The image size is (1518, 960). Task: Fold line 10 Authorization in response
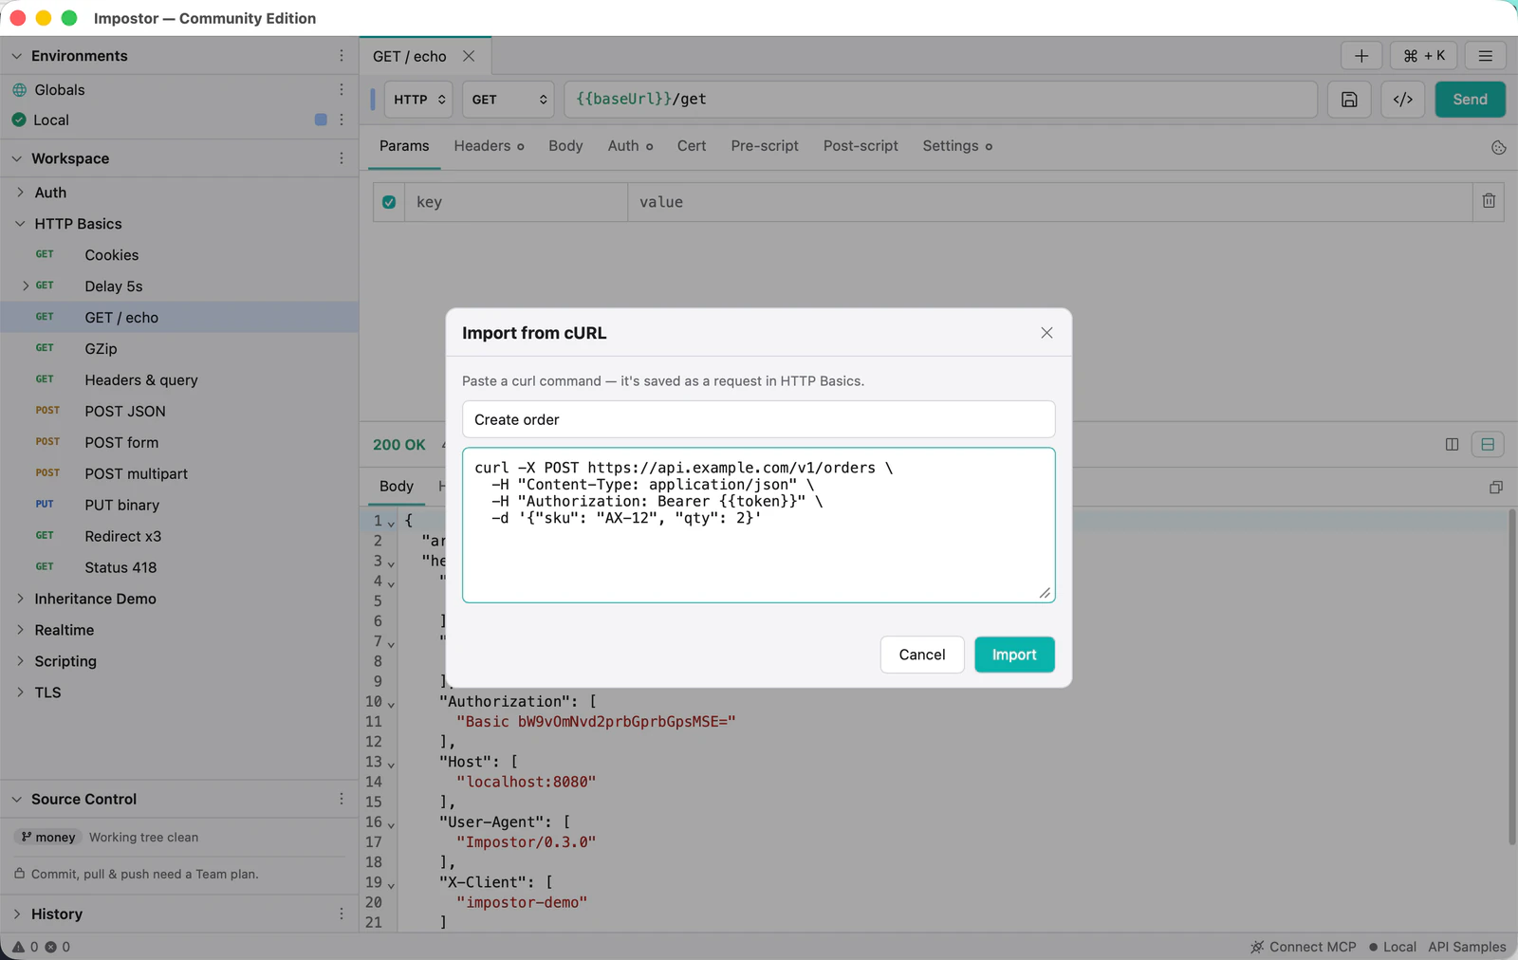pyautogui.click(x=391, y=704)
